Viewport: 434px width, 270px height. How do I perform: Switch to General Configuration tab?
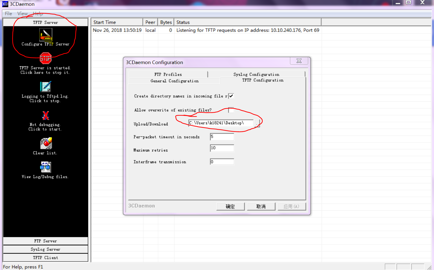175,81
